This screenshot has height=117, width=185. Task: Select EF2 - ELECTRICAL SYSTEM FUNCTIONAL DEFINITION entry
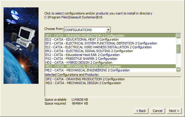pyautogui.click(x=110, y=43)
